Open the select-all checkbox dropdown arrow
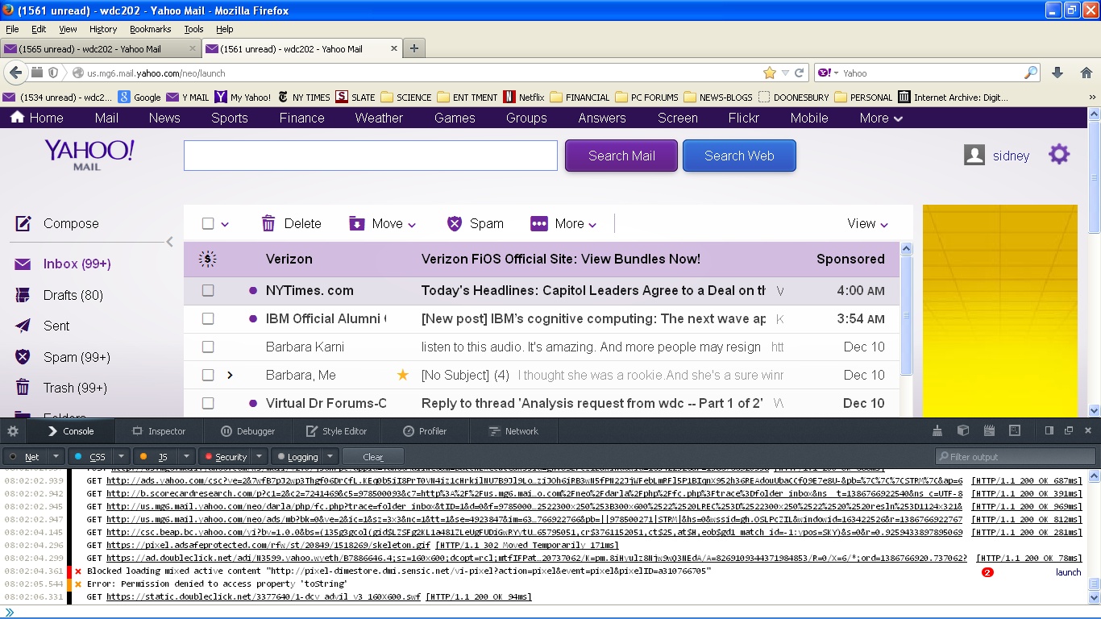 pyautogui.click(x=225, y=225)
